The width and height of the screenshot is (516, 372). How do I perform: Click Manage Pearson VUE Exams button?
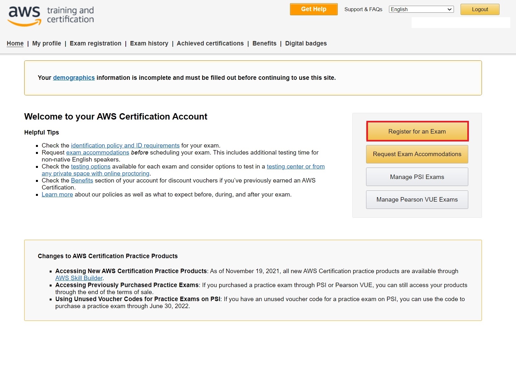(x=417, y=200)
